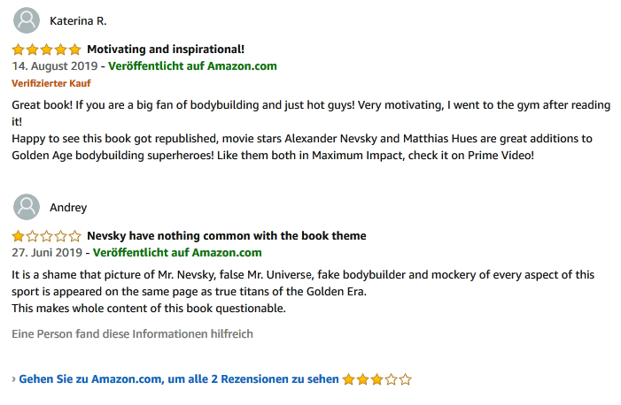This screenshot has height=405, width=621.
Task: Go to Amazon.com to see all 2 reviews
Action: (x=179, y=379)
